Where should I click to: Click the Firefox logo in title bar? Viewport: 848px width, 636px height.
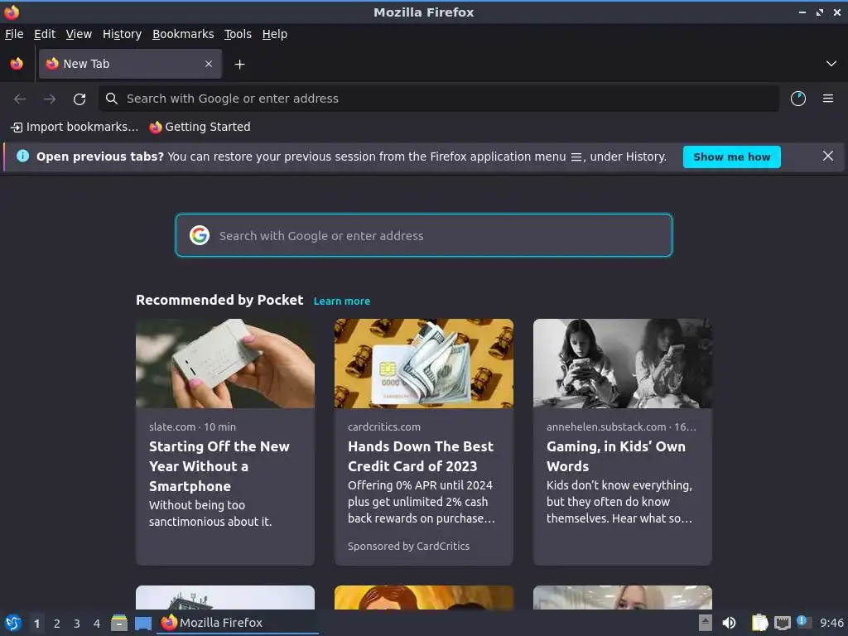click(12, 12)
